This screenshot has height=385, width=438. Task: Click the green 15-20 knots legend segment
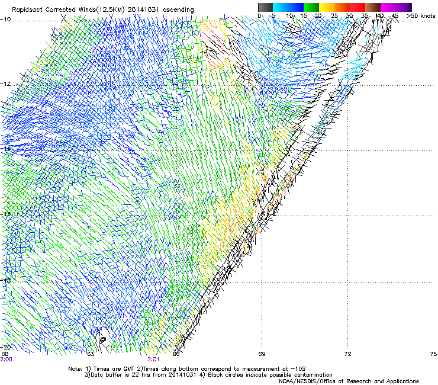(x=311, y=7)
